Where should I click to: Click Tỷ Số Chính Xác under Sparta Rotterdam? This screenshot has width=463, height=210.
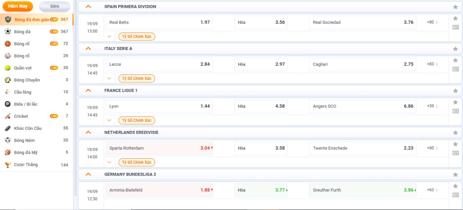(x=137, y=162)
